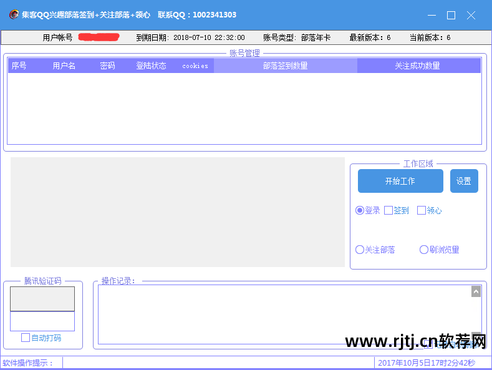This screenshot has width=492, height=370.
Task: Click the empty account list area
Action: pos(244,109)
